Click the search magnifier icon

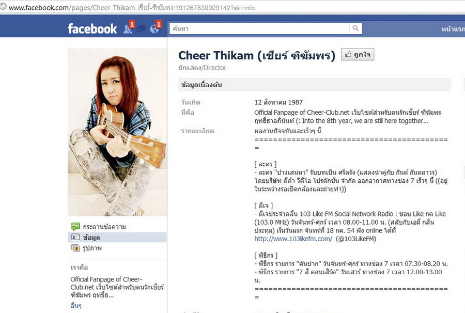355,28
